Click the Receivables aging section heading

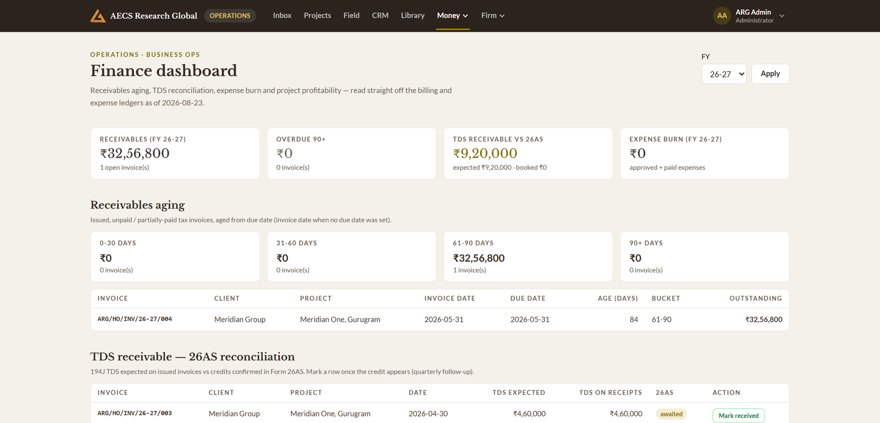137,205
